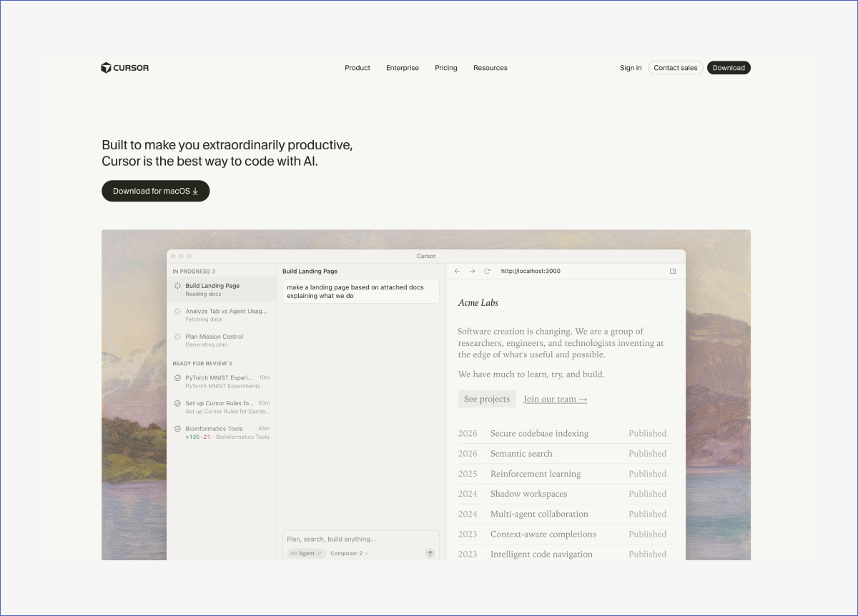Click the Build Landing Page chat title
Image resolution: width=858 pixels, height=616 pixels.
coord(310,272)
